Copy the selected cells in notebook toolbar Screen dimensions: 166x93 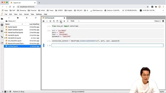tap(54, 21)
